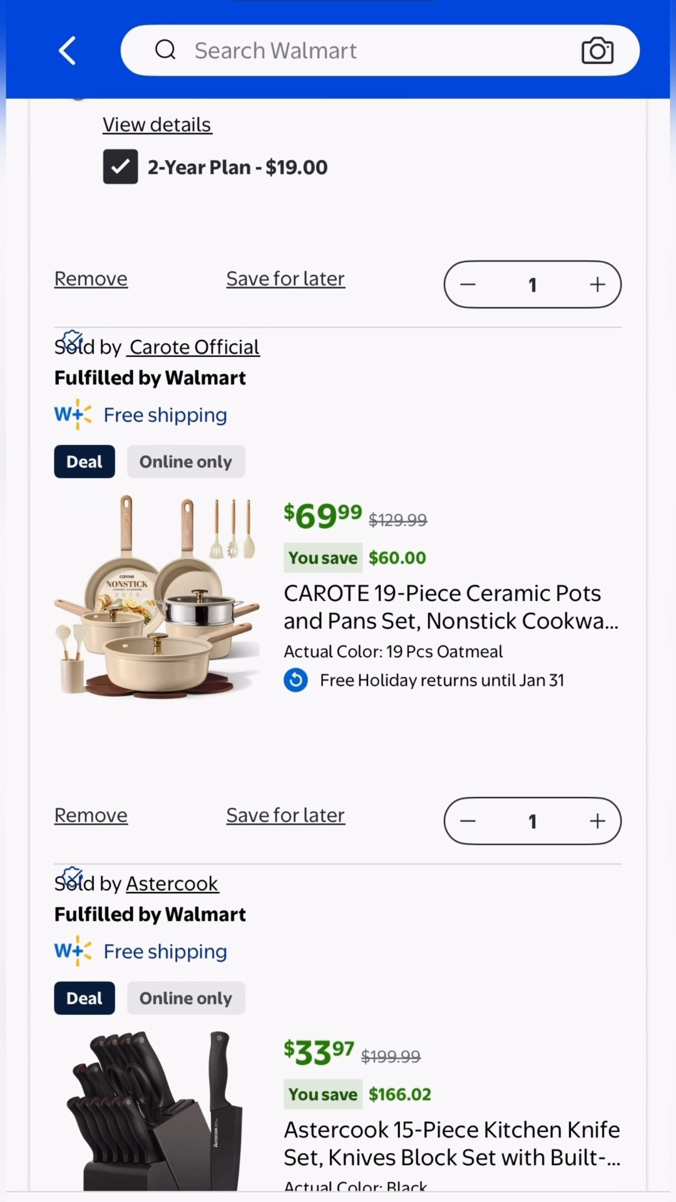Open the Carote cookware product thumbnail

[156, 595]
